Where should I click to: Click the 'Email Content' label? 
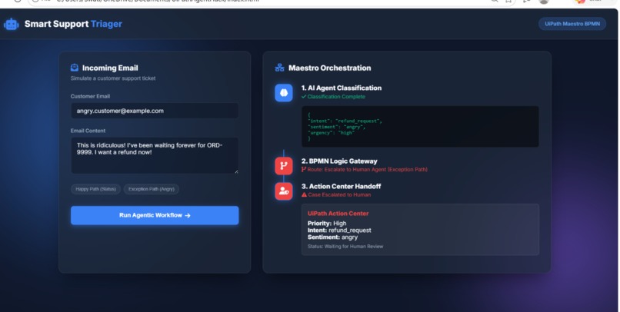88,131
